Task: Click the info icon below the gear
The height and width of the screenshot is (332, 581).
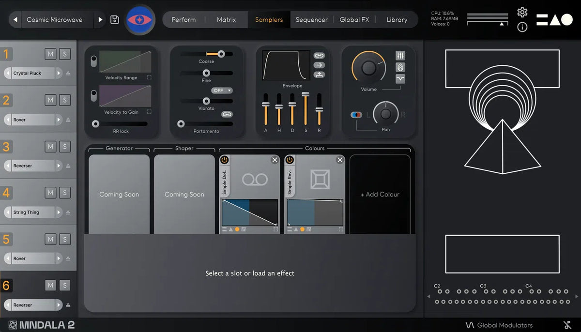Action: 522,27
